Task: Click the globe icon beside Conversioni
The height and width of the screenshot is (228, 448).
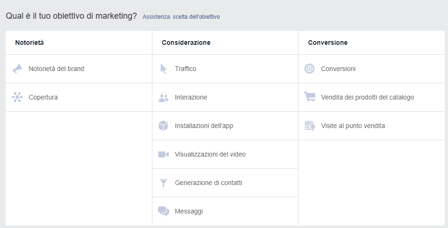Action: (x=309, y=69)
